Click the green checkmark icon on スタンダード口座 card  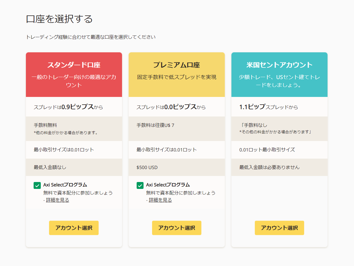point(37,185)
